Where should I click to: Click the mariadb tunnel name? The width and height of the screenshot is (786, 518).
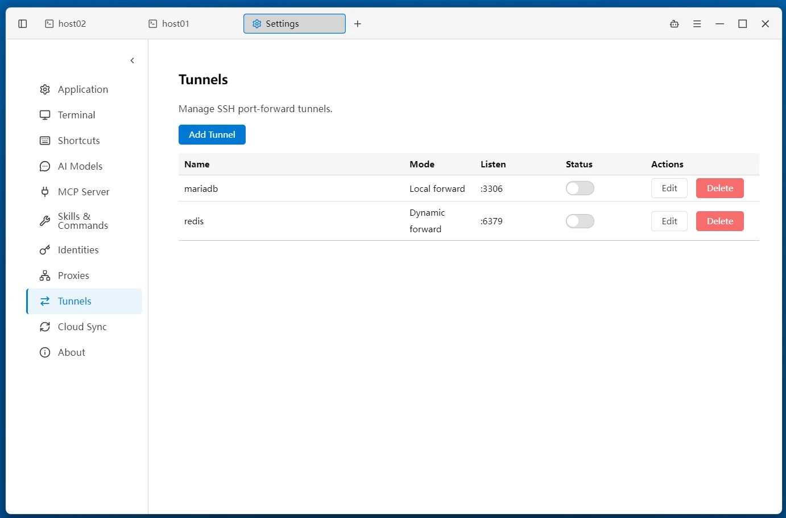click(x=201, y=189)
